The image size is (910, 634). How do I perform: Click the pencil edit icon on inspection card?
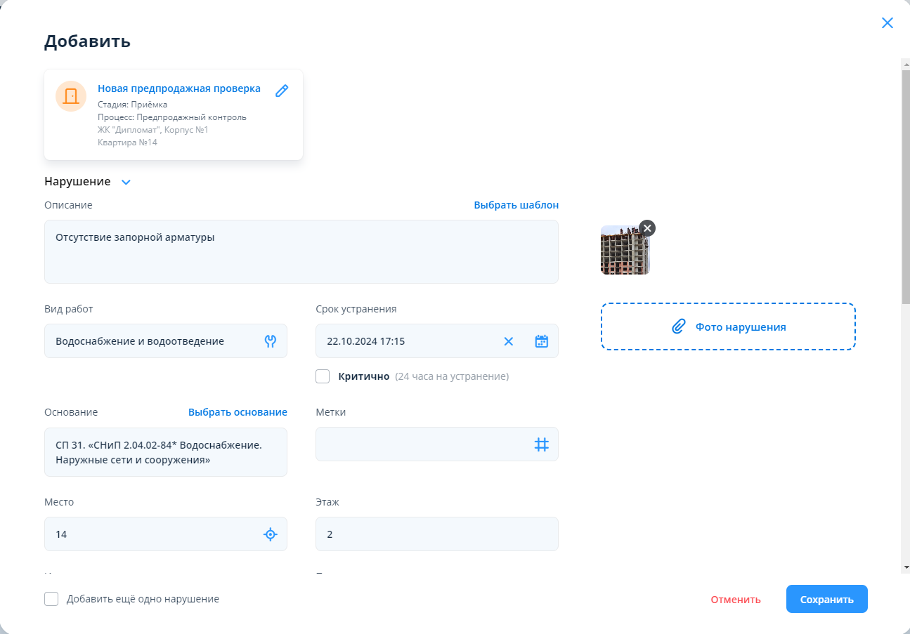282,91
